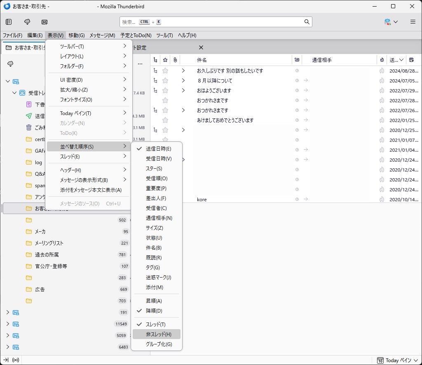Screen dimensions: 422x365
Task: Click the write new message envelope icon
Action: [x=45, y=22]
